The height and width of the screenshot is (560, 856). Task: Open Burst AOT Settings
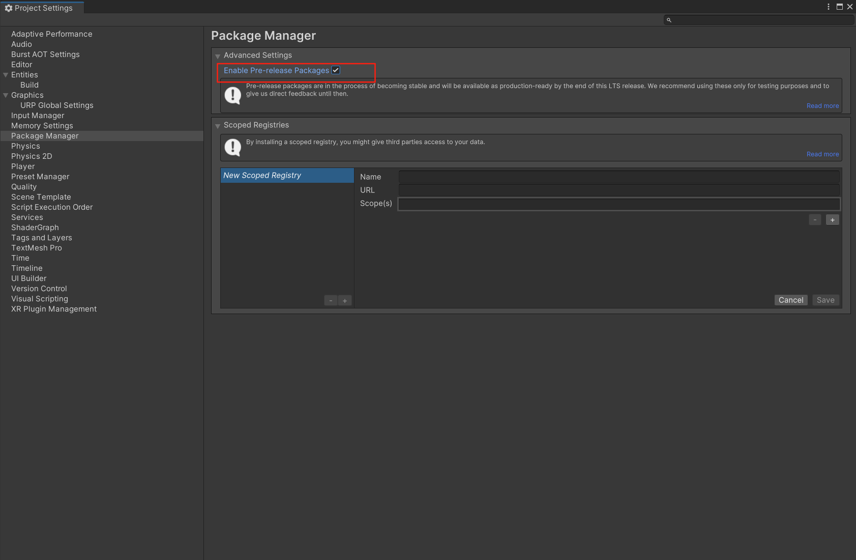[x=45, y=54]
